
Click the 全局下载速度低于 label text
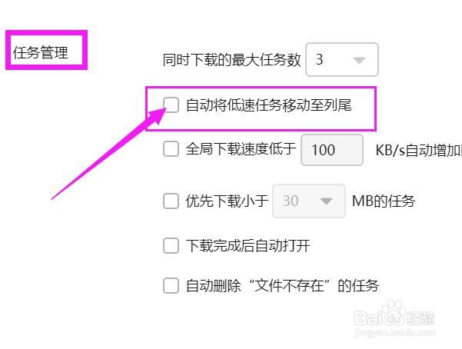tap(241, 148)
